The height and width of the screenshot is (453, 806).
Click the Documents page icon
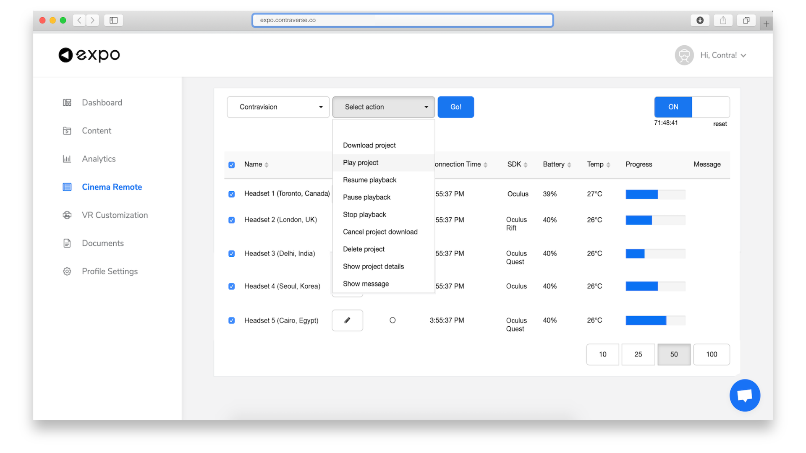tap(67, 243)
